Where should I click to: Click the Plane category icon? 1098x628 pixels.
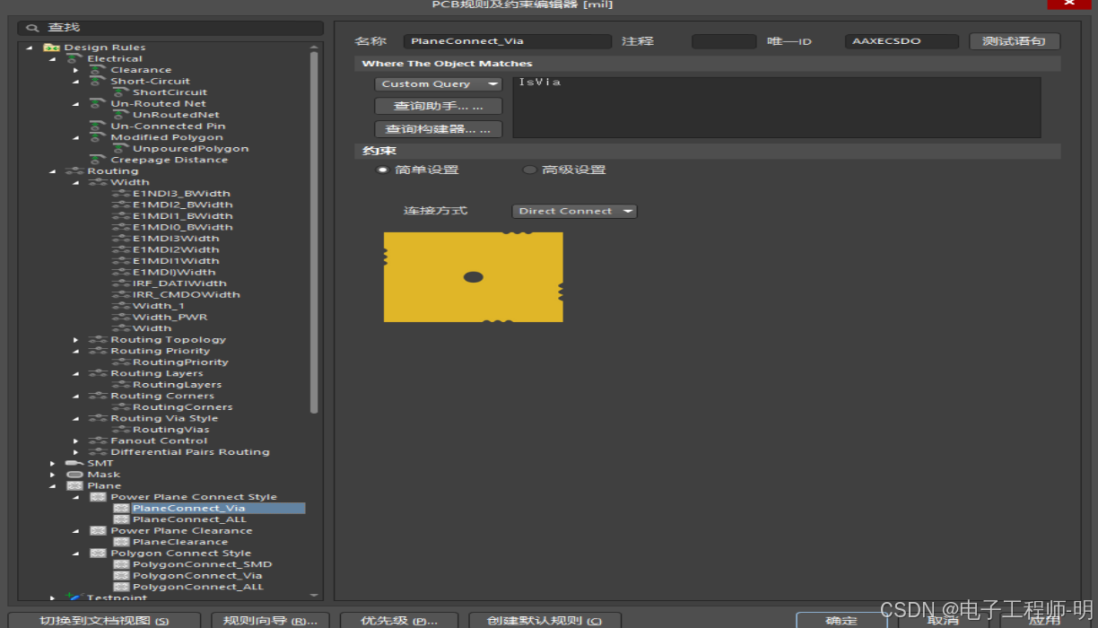[x=74, y=486]
